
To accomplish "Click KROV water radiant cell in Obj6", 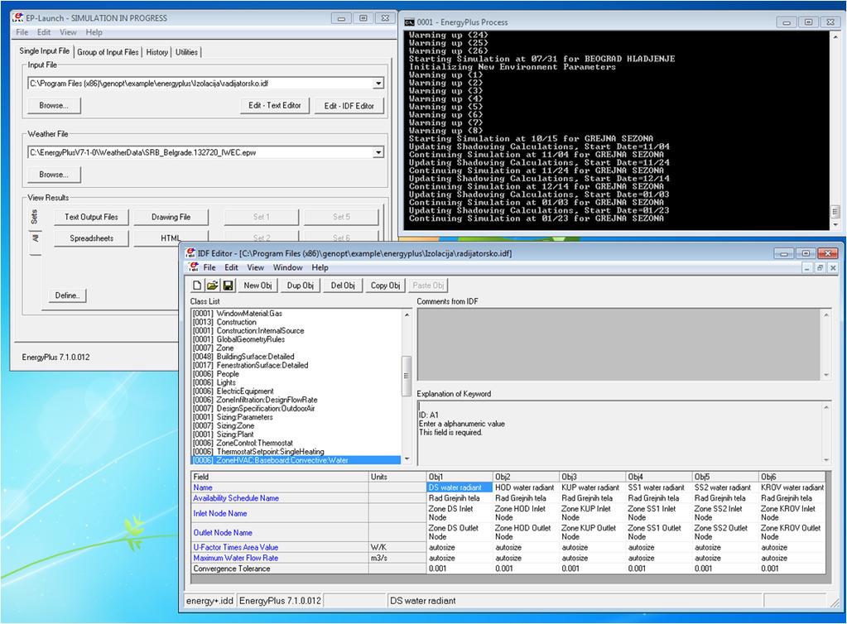I will pos(792,487).
